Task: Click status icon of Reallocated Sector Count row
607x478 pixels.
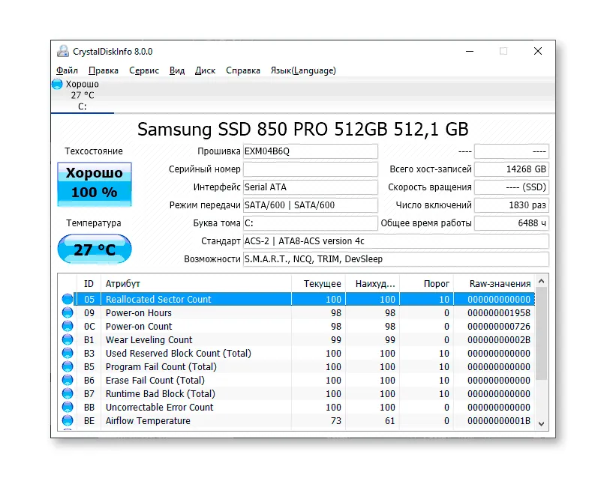Action: point(68,300)
